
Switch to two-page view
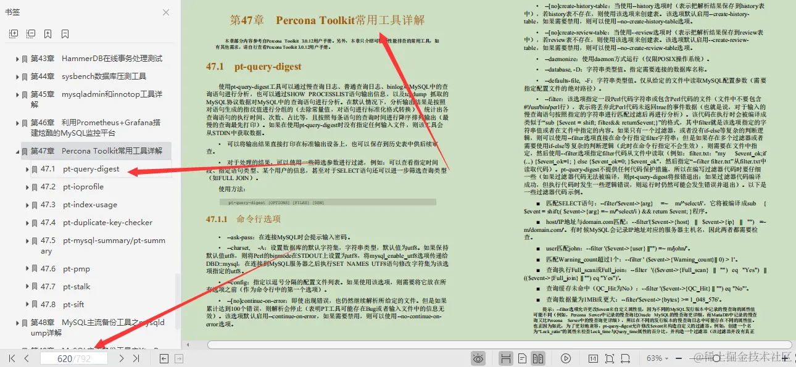pyautogui.click(x=538, y=358)
